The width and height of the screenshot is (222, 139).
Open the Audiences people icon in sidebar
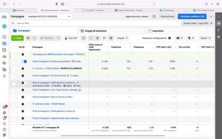click(4, 57)
